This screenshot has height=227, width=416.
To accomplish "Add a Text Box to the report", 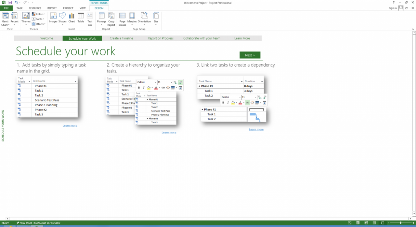I will (90, 19).
